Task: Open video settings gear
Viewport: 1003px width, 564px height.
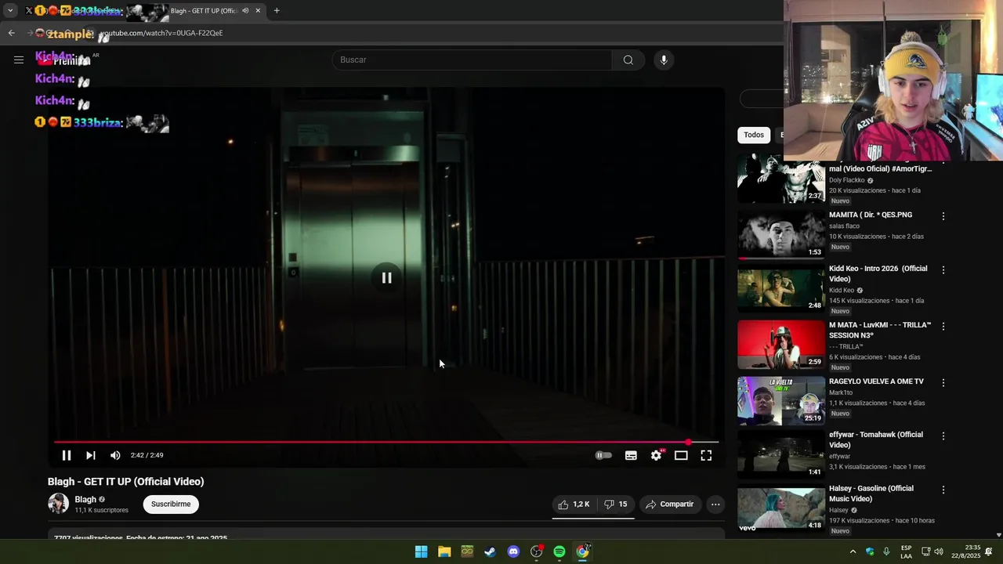Action: [656, 455]
